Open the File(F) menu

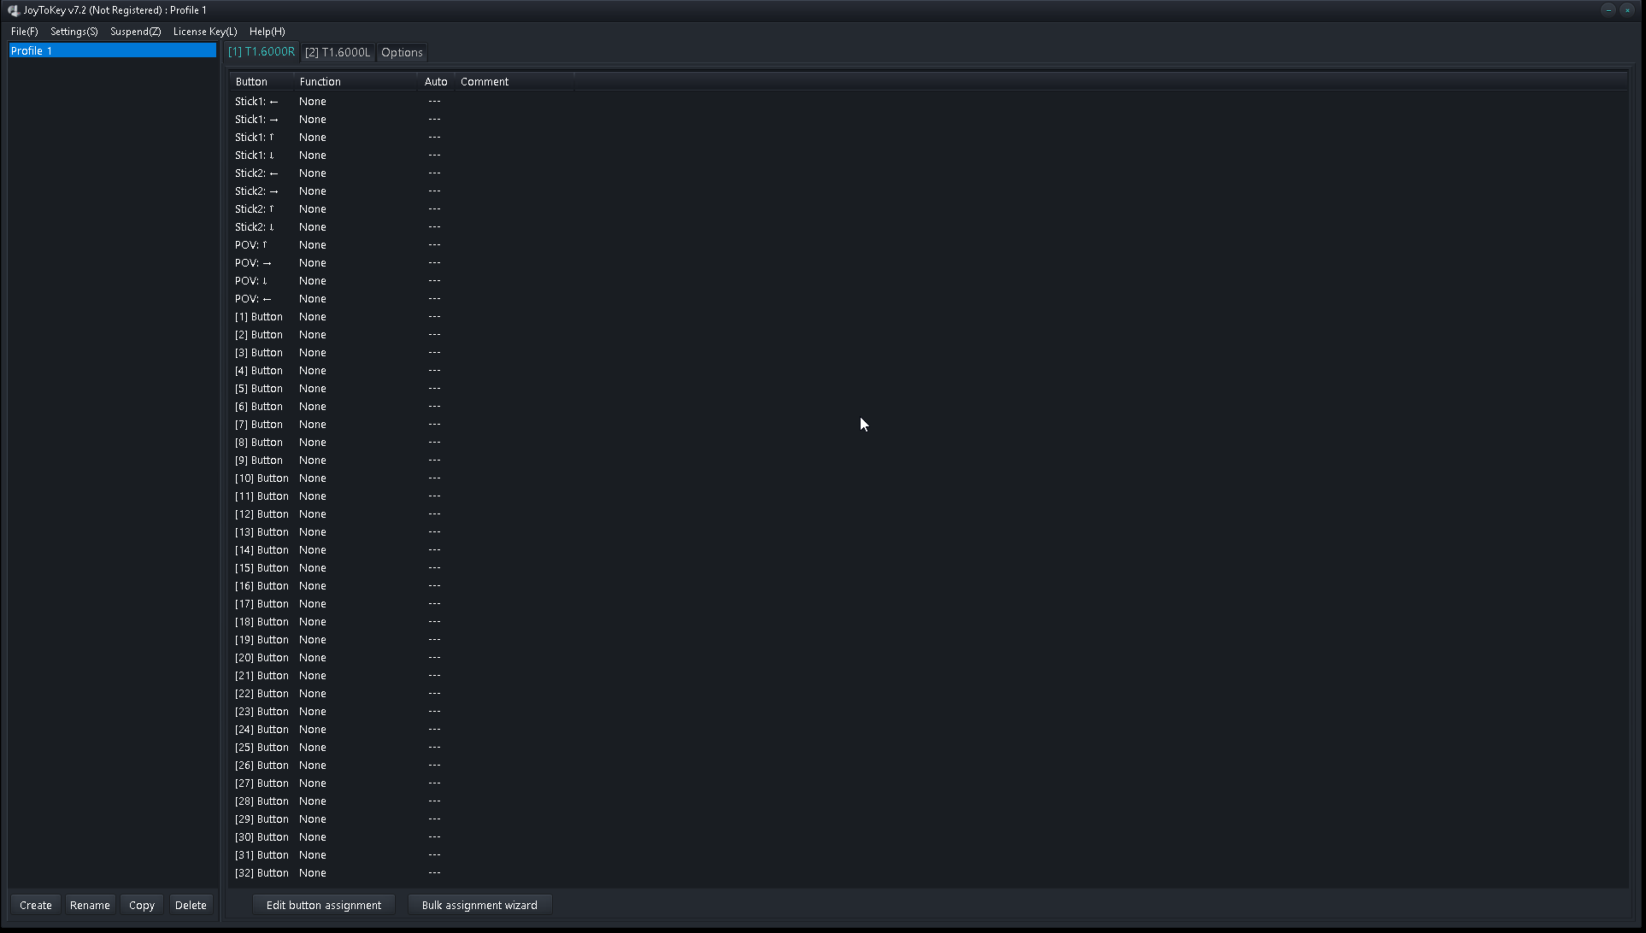23,32
